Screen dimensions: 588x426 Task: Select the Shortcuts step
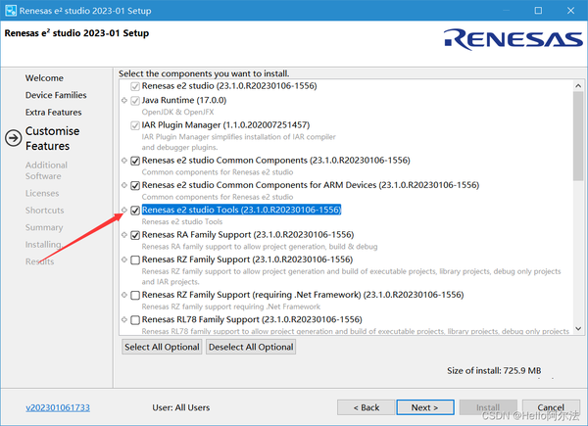pos(45,211)
